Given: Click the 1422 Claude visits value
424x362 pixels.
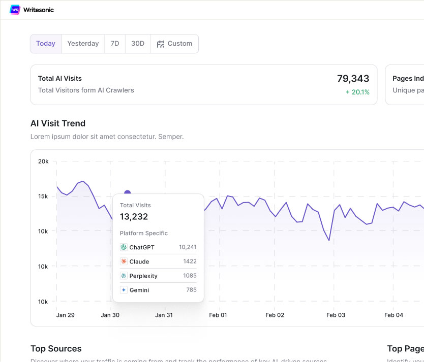Looking at the screenshot, I should click(x=190, y=261).
